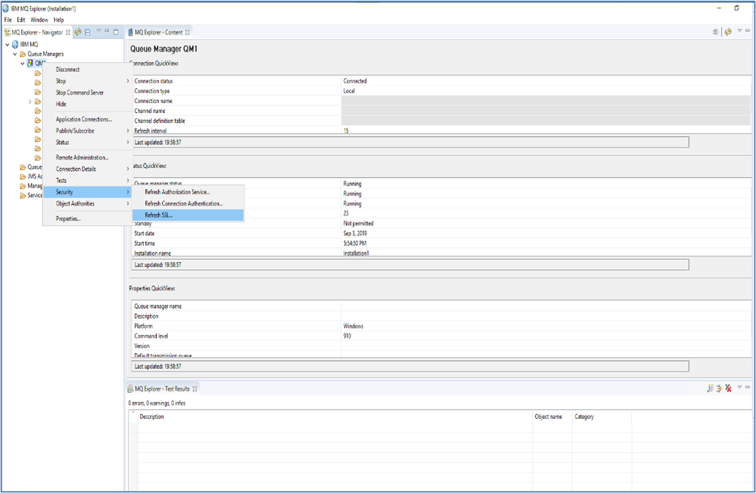
Task: Minimize the MQ Explorer Content view
Action: (748, 31)
